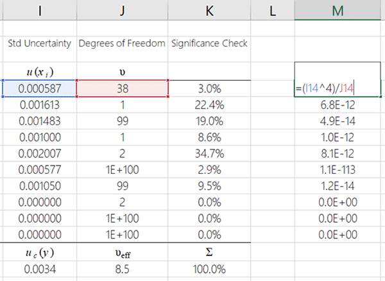Image resolution: width=385 pixels, height=281 pixels.
Task: Select significance cell 8.6%
Action: tap(209, 137)
